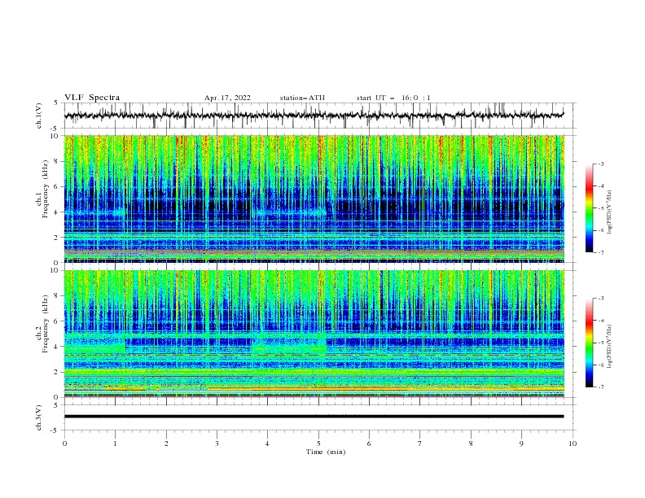This screenshot has width=645, height=498.
Task: Click the color scale bar beside ch.2 spectrogram
Action: [x=589, y=343]
